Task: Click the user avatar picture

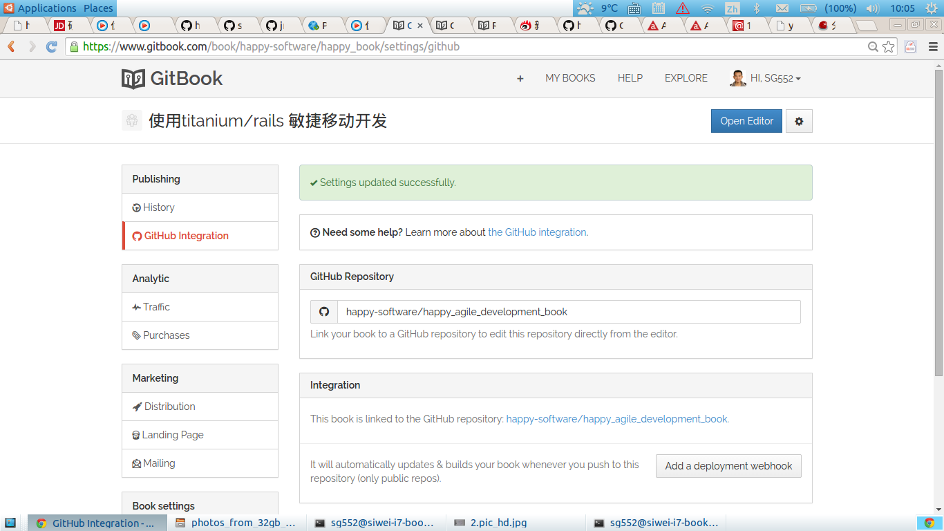Action: point(738,78)
